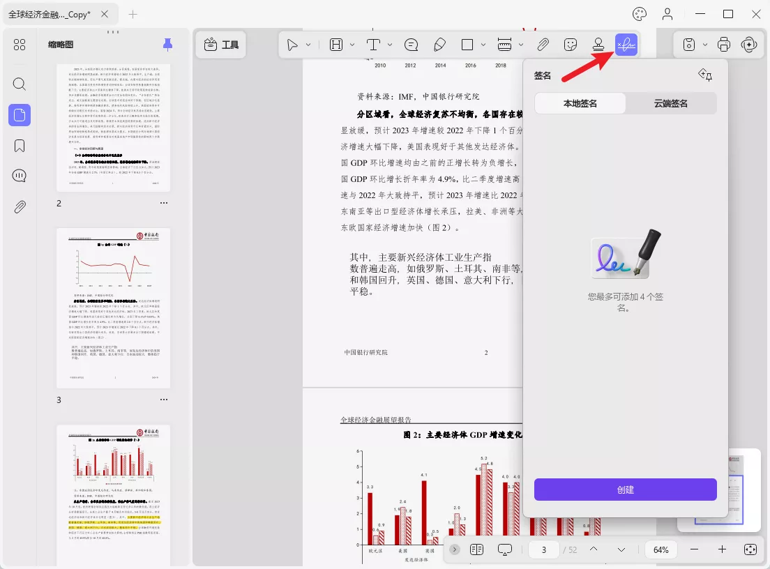770x569 pixels.
Task: Select the page 3 thumbnail
Action: 113,308
